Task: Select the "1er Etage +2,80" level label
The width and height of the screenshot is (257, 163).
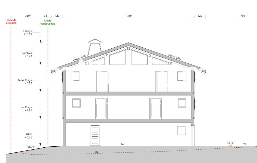Action: [26, 109]
